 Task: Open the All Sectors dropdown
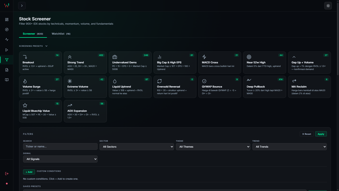tap(136, 147)
